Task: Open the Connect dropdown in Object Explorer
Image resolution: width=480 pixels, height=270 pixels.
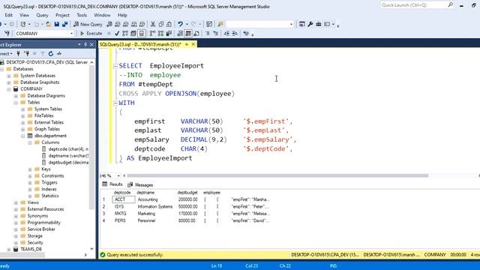Action: 6,53
